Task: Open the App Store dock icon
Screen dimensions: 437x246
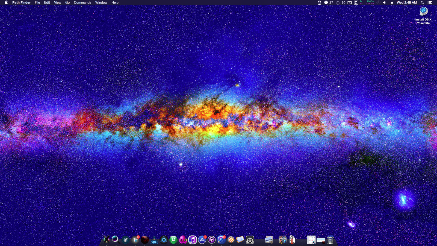Action: pyautogui.click(x=202, y=240)
